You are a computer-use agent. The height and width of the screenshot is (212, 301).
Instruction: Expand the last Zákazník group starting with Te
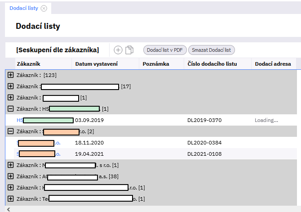tap(11, 198)
